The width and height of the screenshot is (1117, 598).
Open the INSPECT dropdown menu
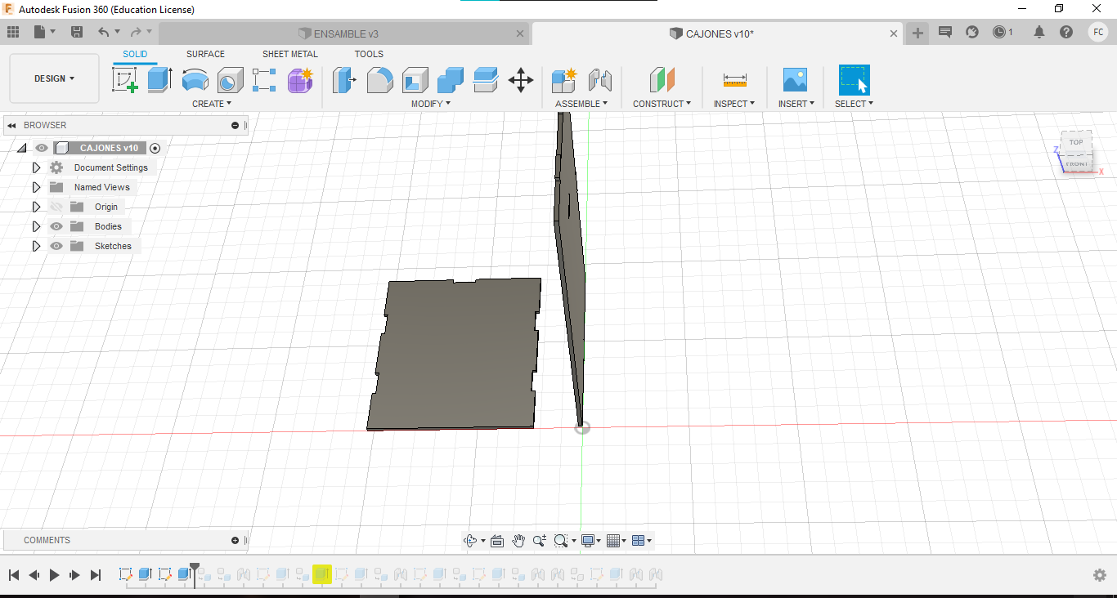coord(734,104)
